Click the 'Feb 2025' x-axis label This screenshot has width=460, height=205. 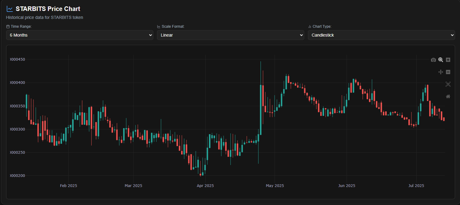click(68, 186)
